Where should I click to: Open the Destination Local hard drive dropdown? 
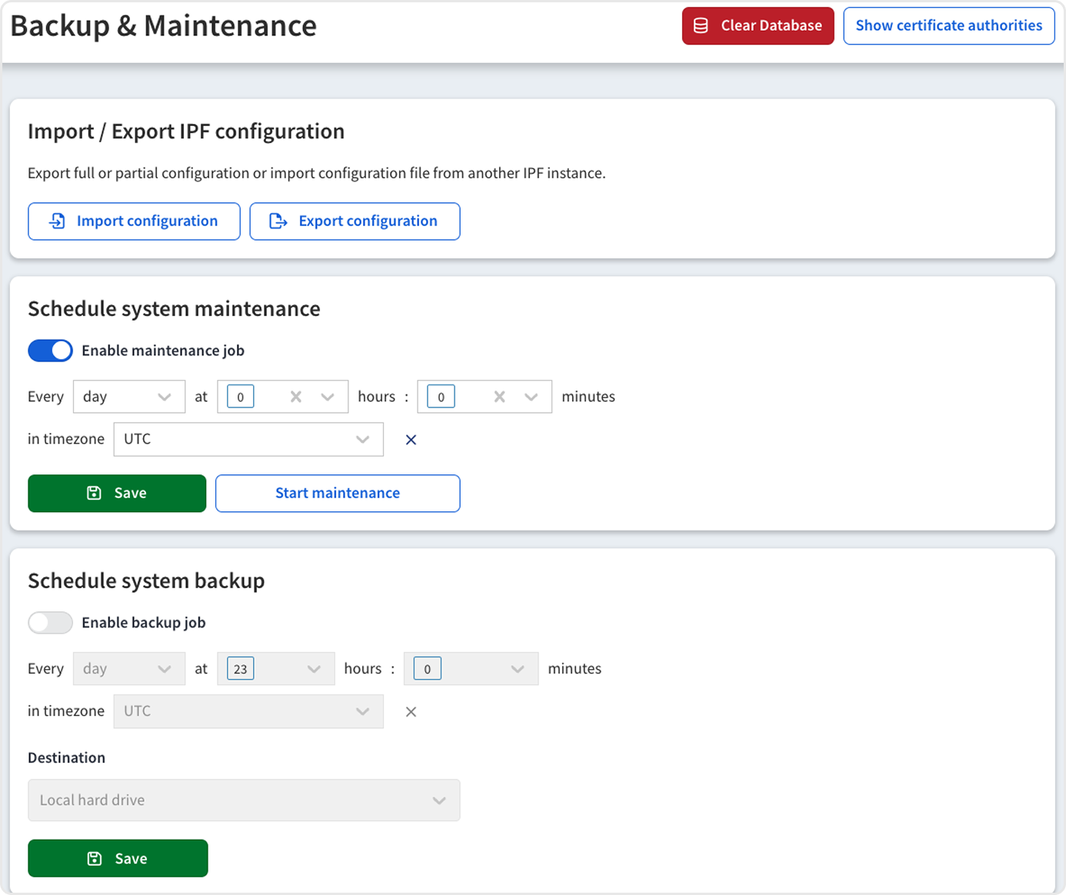coord(244,800)
